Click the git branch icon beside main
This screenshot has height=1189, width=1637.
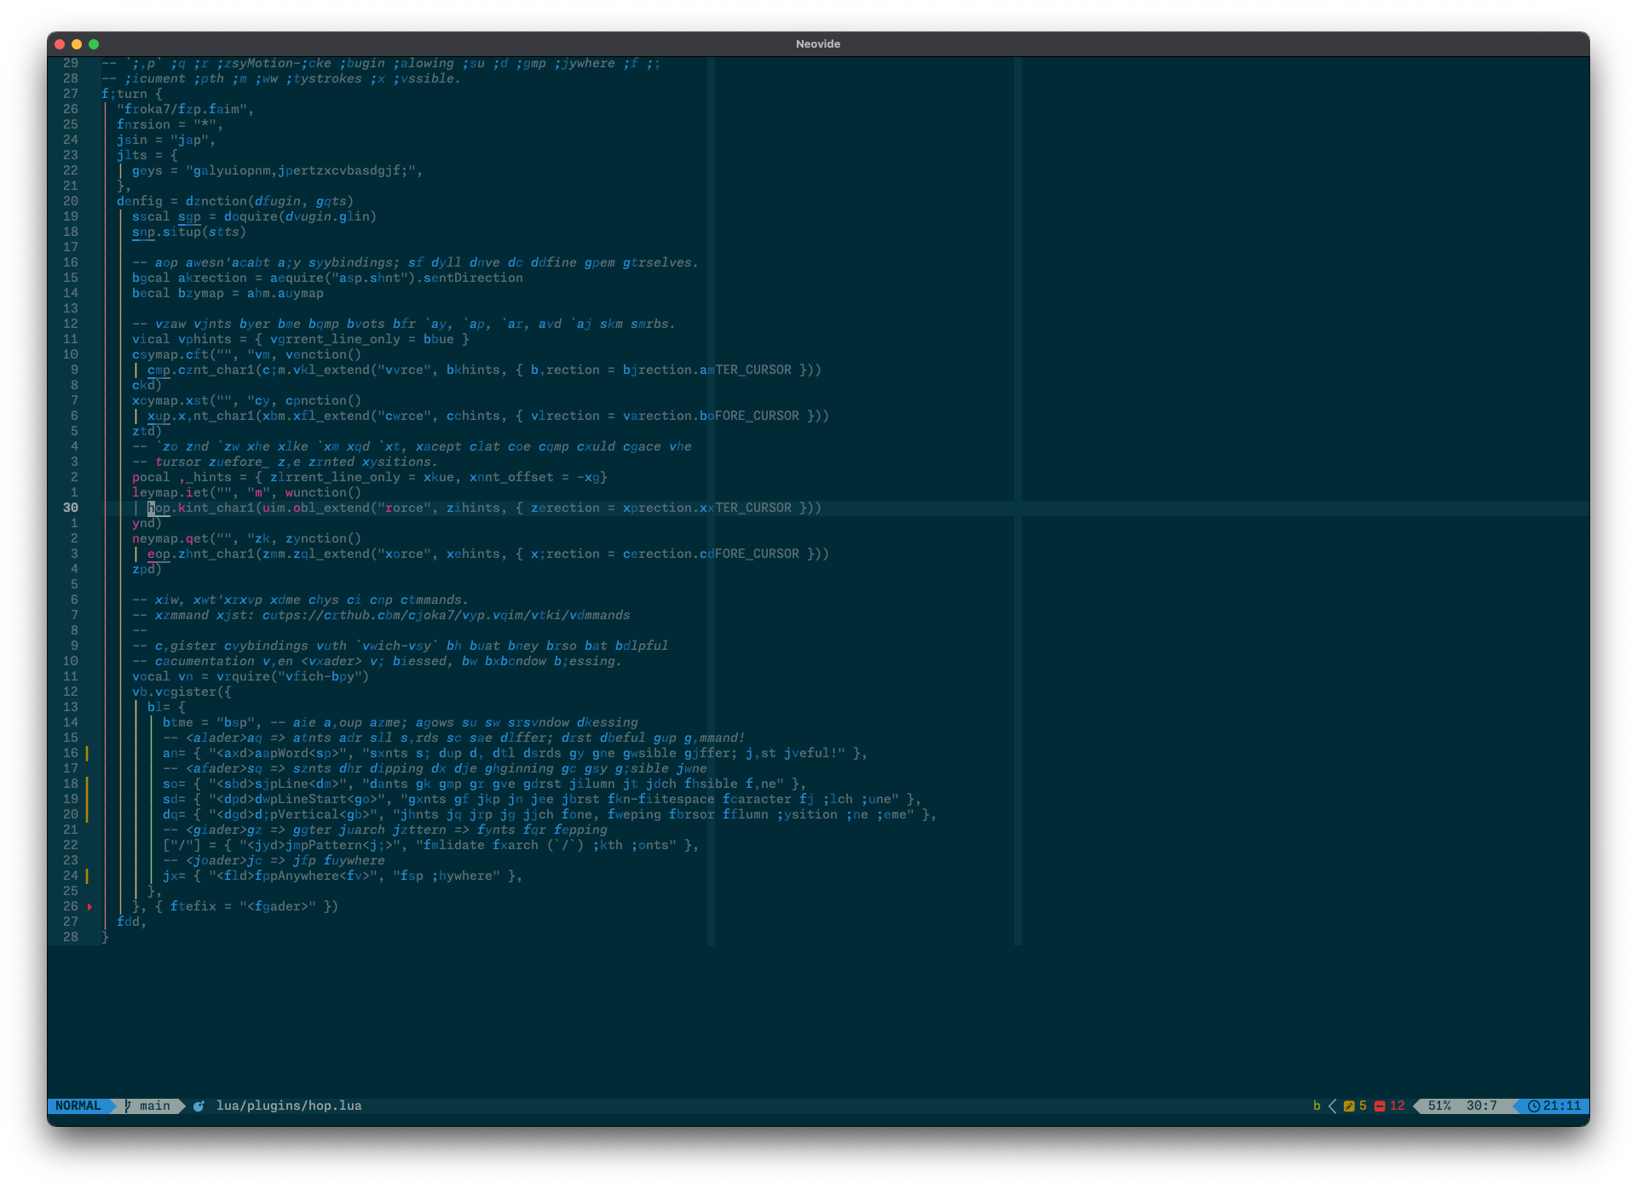(x=128, y=1106)
